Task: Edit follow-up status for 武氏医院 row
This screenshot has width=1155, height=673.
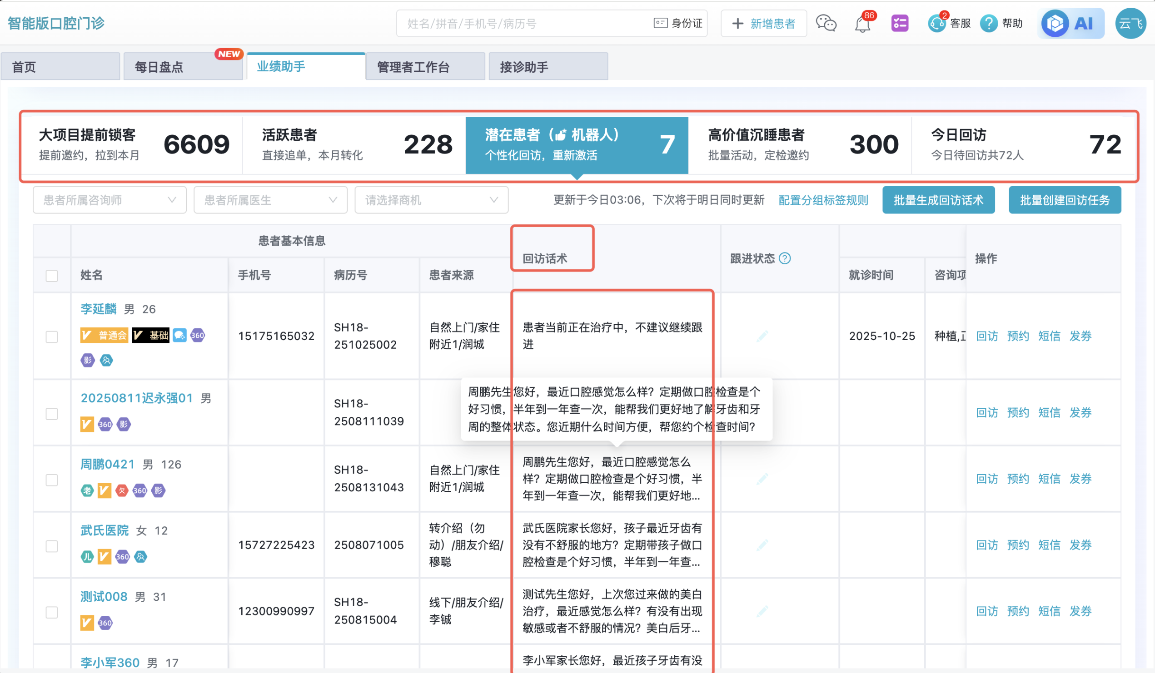Action: [x=762, y=545]
